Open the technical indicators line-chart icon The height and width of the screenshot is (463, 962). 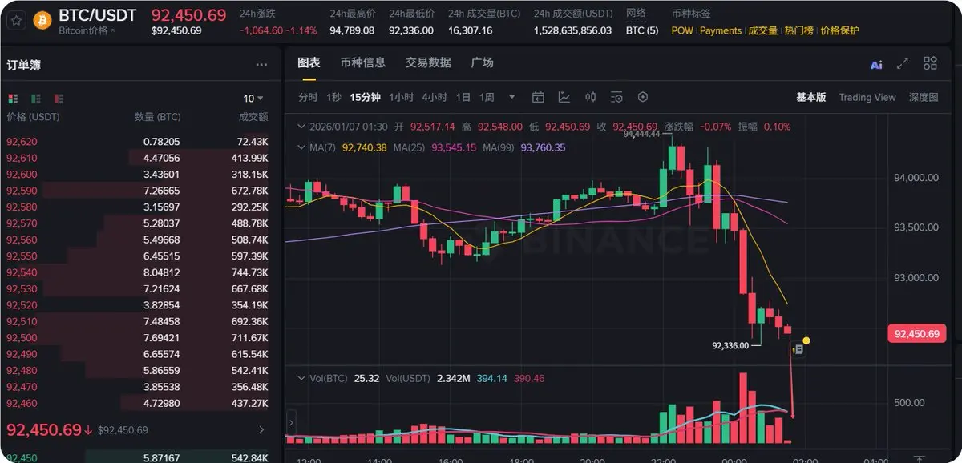click(564, 97)
